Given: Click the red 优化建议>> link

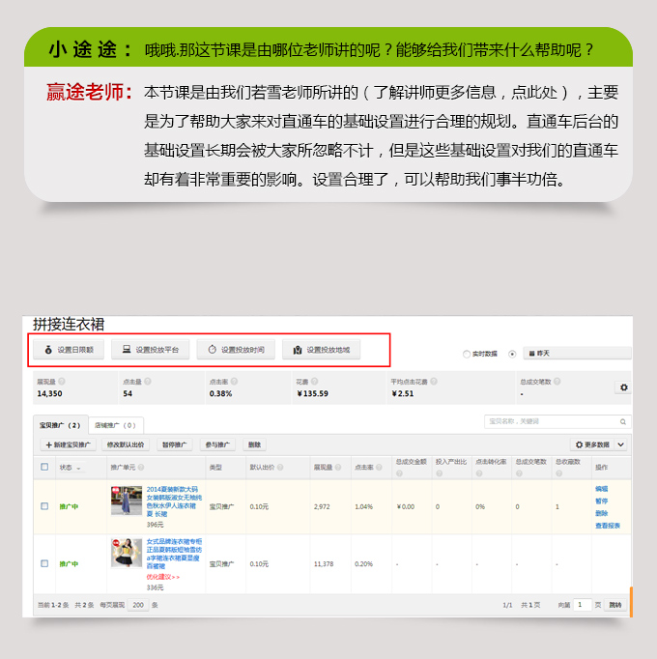Looking at the screenshot, I should click(x=162, y=577).
